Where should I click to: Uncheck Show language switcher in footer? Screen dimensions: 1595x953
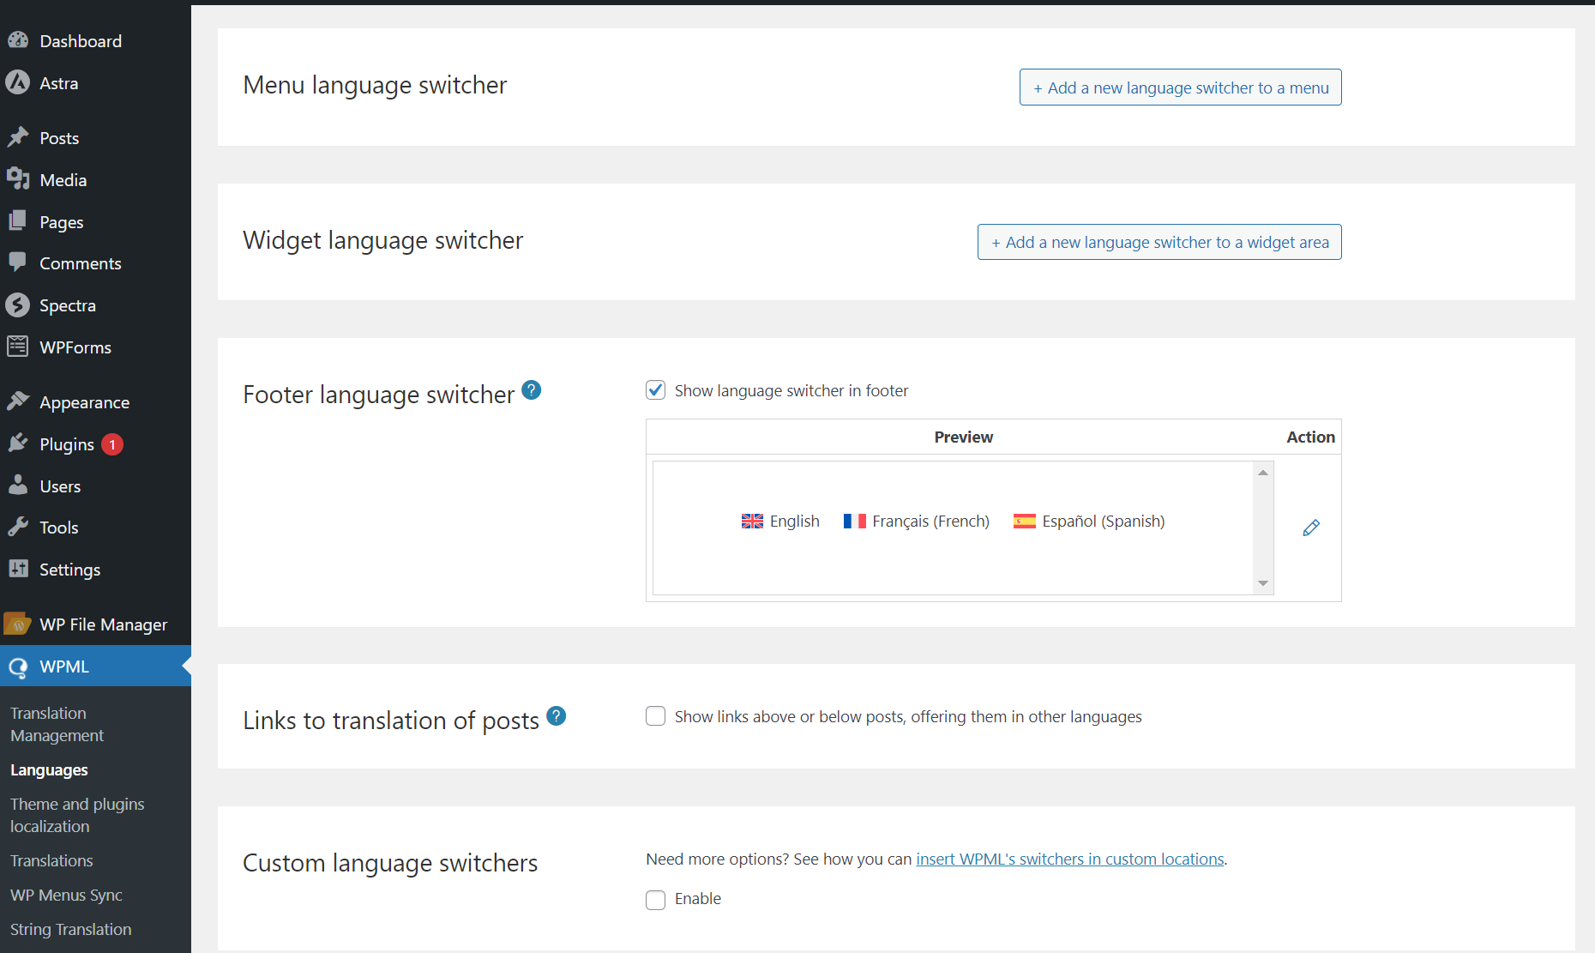point(656,390)
